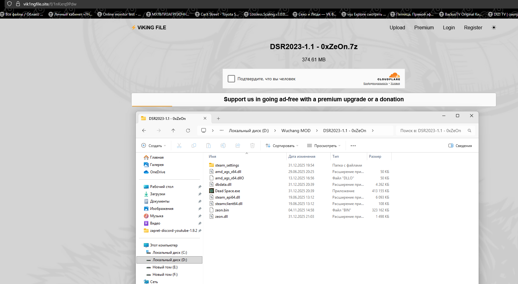Click the Copy icon in Explorer toolbar
Viewport: 518px width, 284px height.
[x=194, y=146]
